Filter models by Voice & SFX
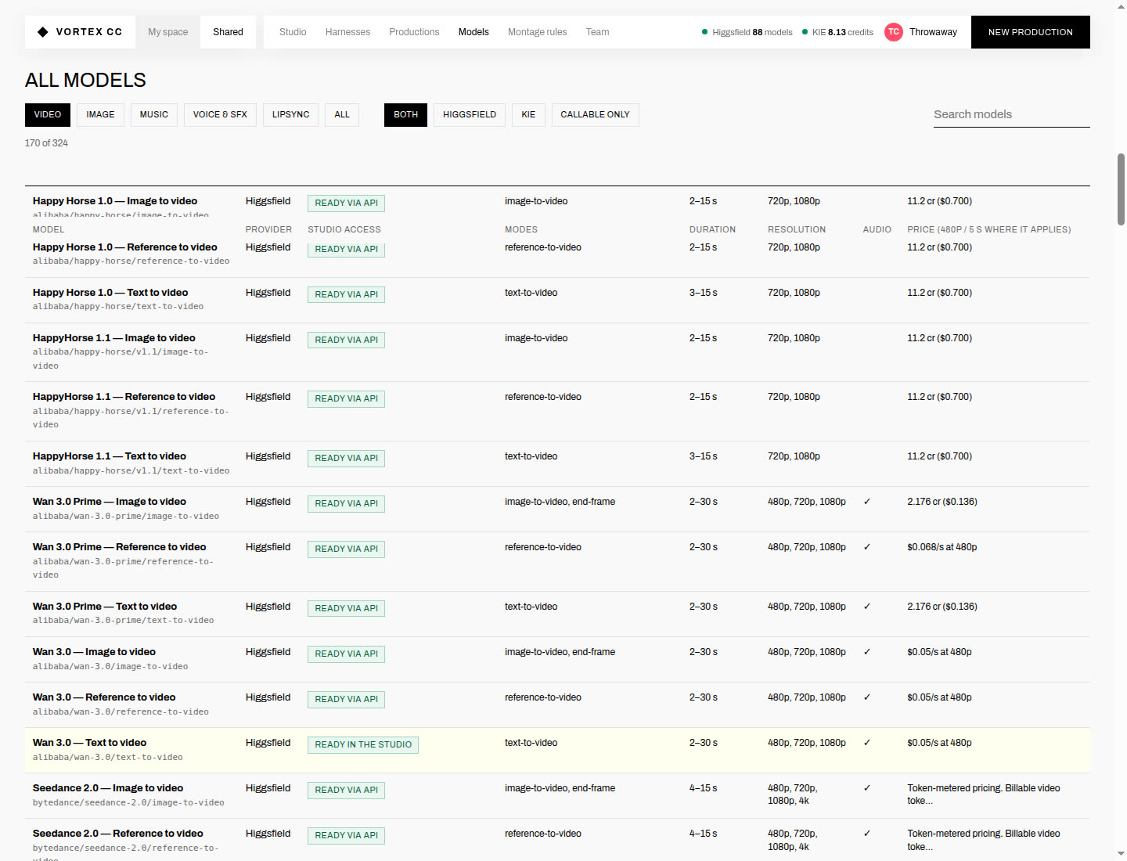This screenshot has width=1127, height=861. click(220, 114)
